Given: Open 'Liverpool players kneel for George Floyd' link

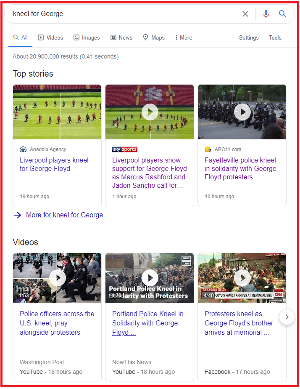Looking at the screenshot, I should point(54,165).
